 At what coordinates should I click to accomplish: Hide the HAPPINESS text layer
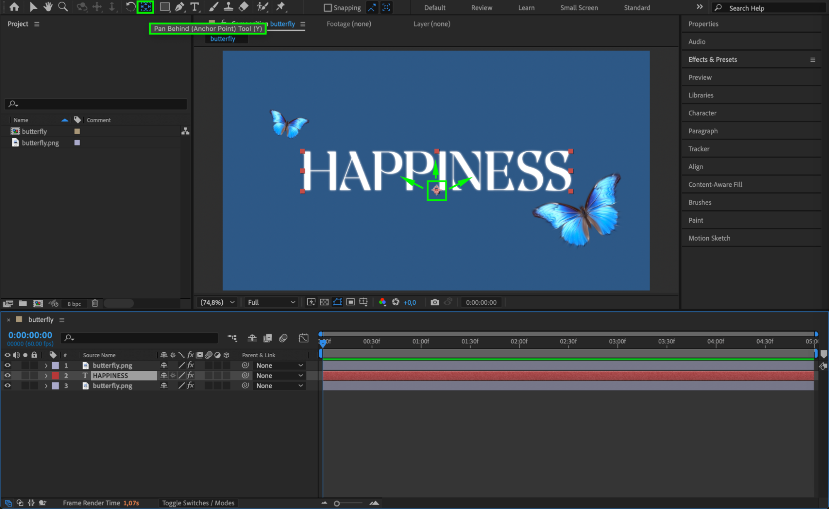tap(7, 375)
